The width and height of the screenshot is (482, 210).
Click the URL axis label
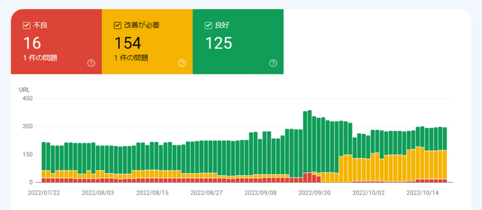click(x=24, y=90)
